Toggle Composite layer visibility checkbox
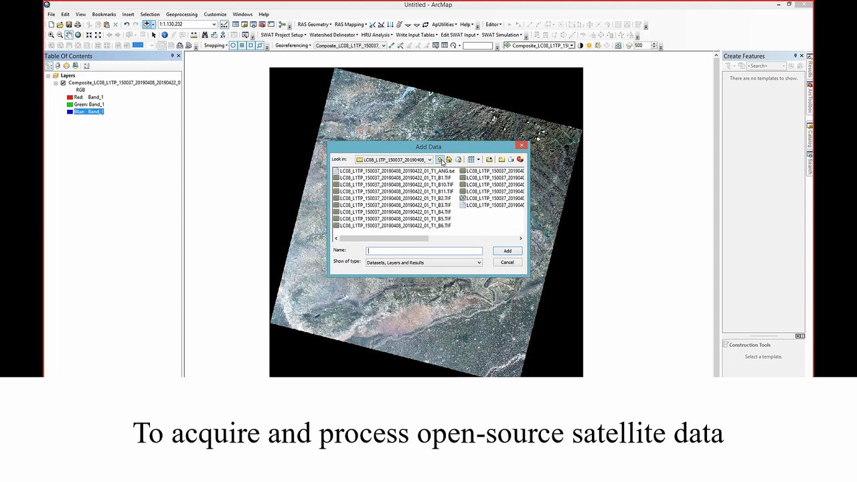The height and width of the screenshot is (482, 857). tap(63, 83)
